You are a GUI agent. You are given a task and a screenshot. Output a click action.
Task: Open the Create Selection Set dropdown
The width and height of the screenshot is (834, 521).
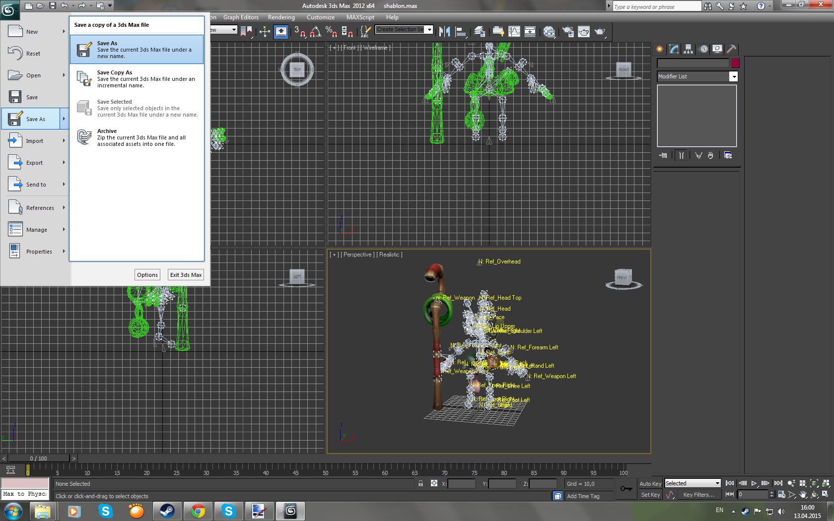[429, 29]
